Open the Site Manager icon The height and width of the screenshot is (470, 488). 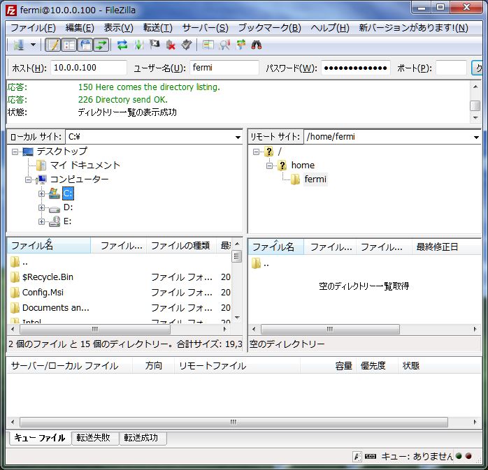click(19, 45)
